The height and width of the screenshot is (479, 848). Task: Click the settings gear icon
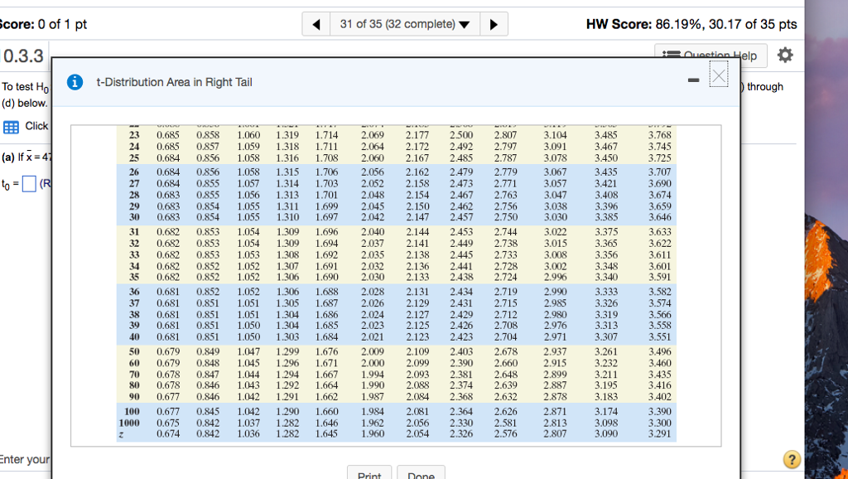pos(784,55)
